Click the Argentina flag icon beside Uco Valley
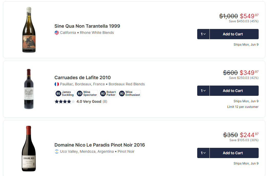 [x=57, y=152]
